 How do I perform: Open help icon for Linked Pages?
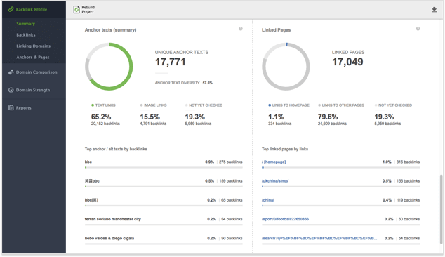pyautogui.click(x=418, y=29)
